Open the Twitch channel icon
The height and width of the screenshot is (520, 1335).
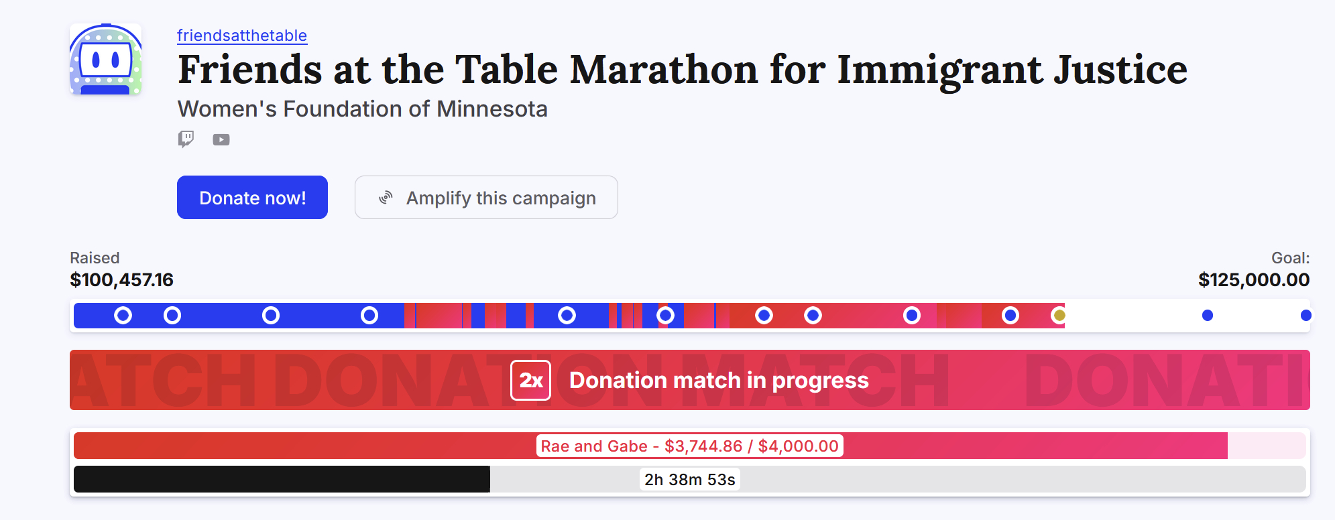coord(186,139)
